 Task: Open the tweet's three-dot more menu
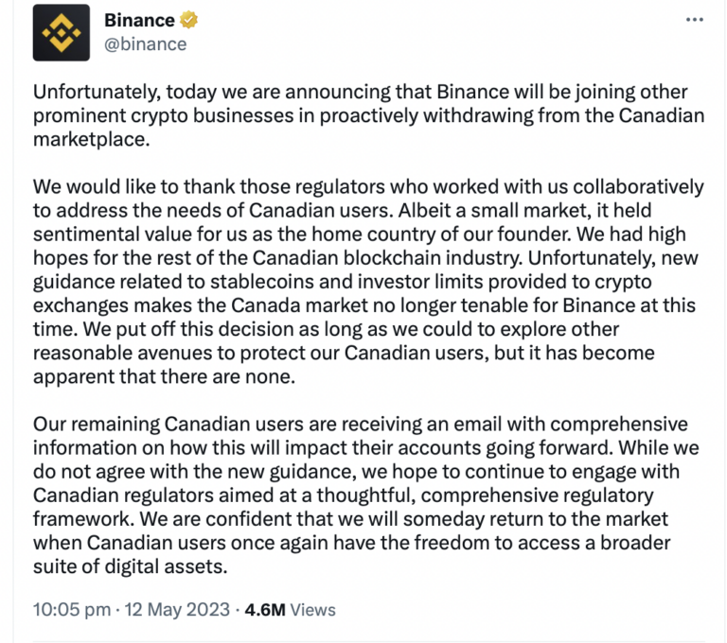694,21
